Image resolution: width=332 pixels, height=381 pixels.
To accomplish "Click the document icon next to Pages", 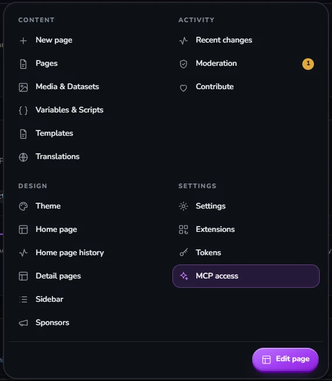I will point(23,64).
